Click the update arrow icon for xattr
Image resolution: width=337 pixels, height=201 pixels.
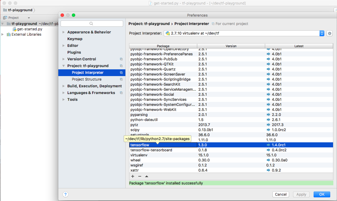[x=269, y=170]
